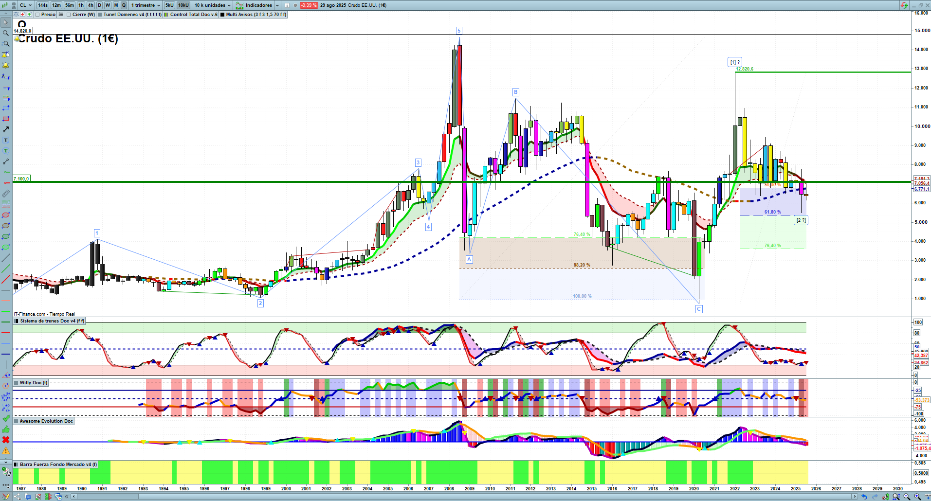Open the Indicadores chart icon

click(x=239, y=5)
